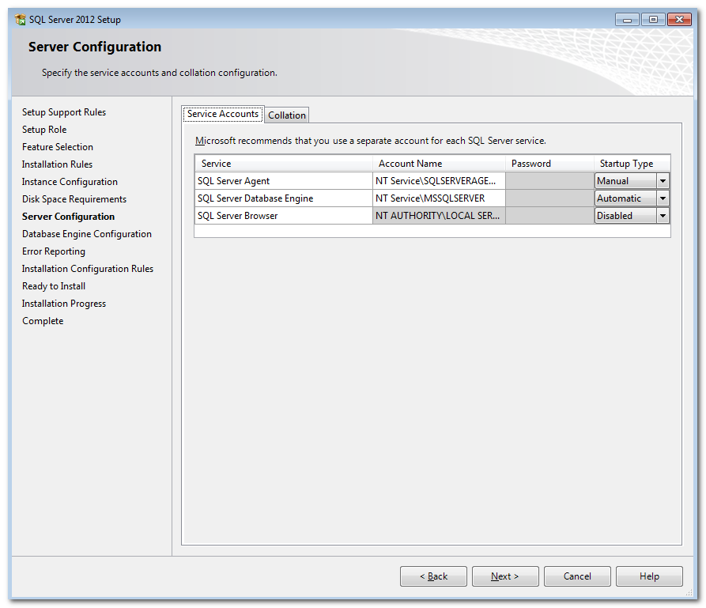
Task: Open Help for server configuration
Action: 649,576
